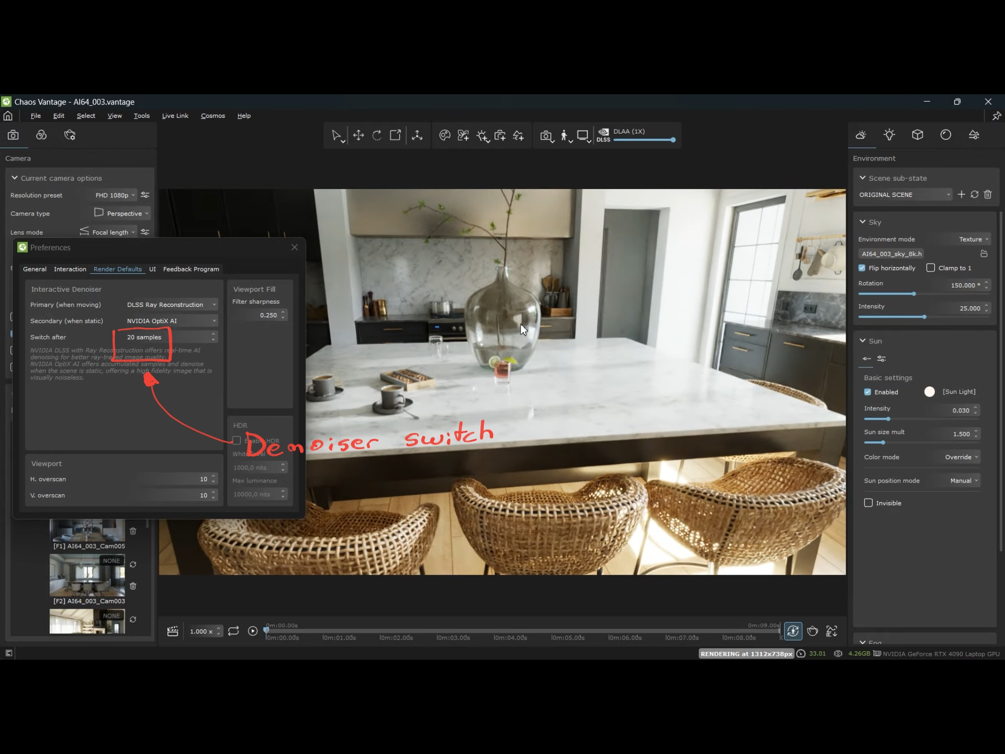Click the add scene sub-state plus button
The image size is (1005, 754).
961,195
